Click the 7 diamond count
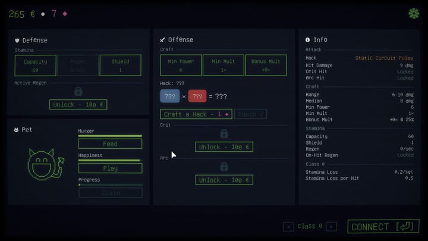The image size is (428, 241). (54, 14)
